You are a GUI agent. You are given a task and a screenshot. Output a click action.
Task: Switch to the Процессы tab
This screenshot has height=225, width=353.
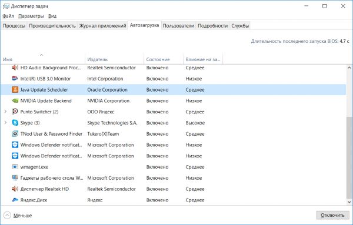[14, 26]
